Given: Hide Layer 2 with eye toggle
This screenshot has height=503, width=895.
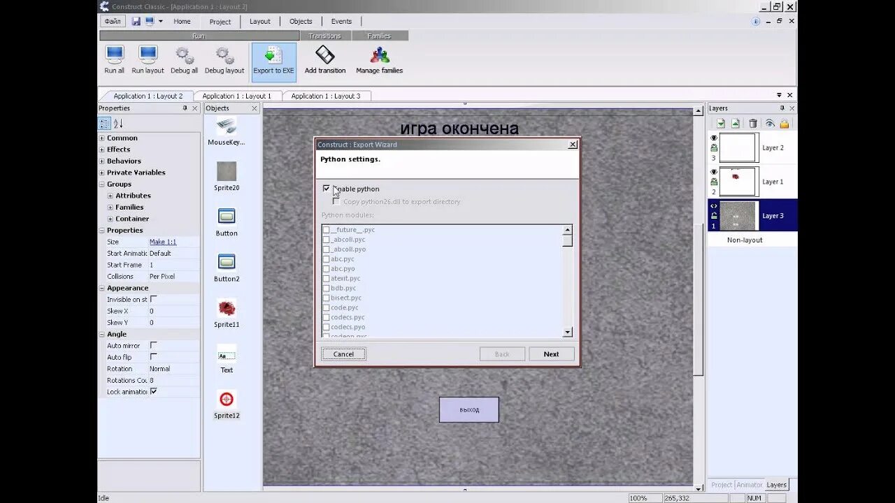Looking at the screenshot, I should tap(714, 138).
